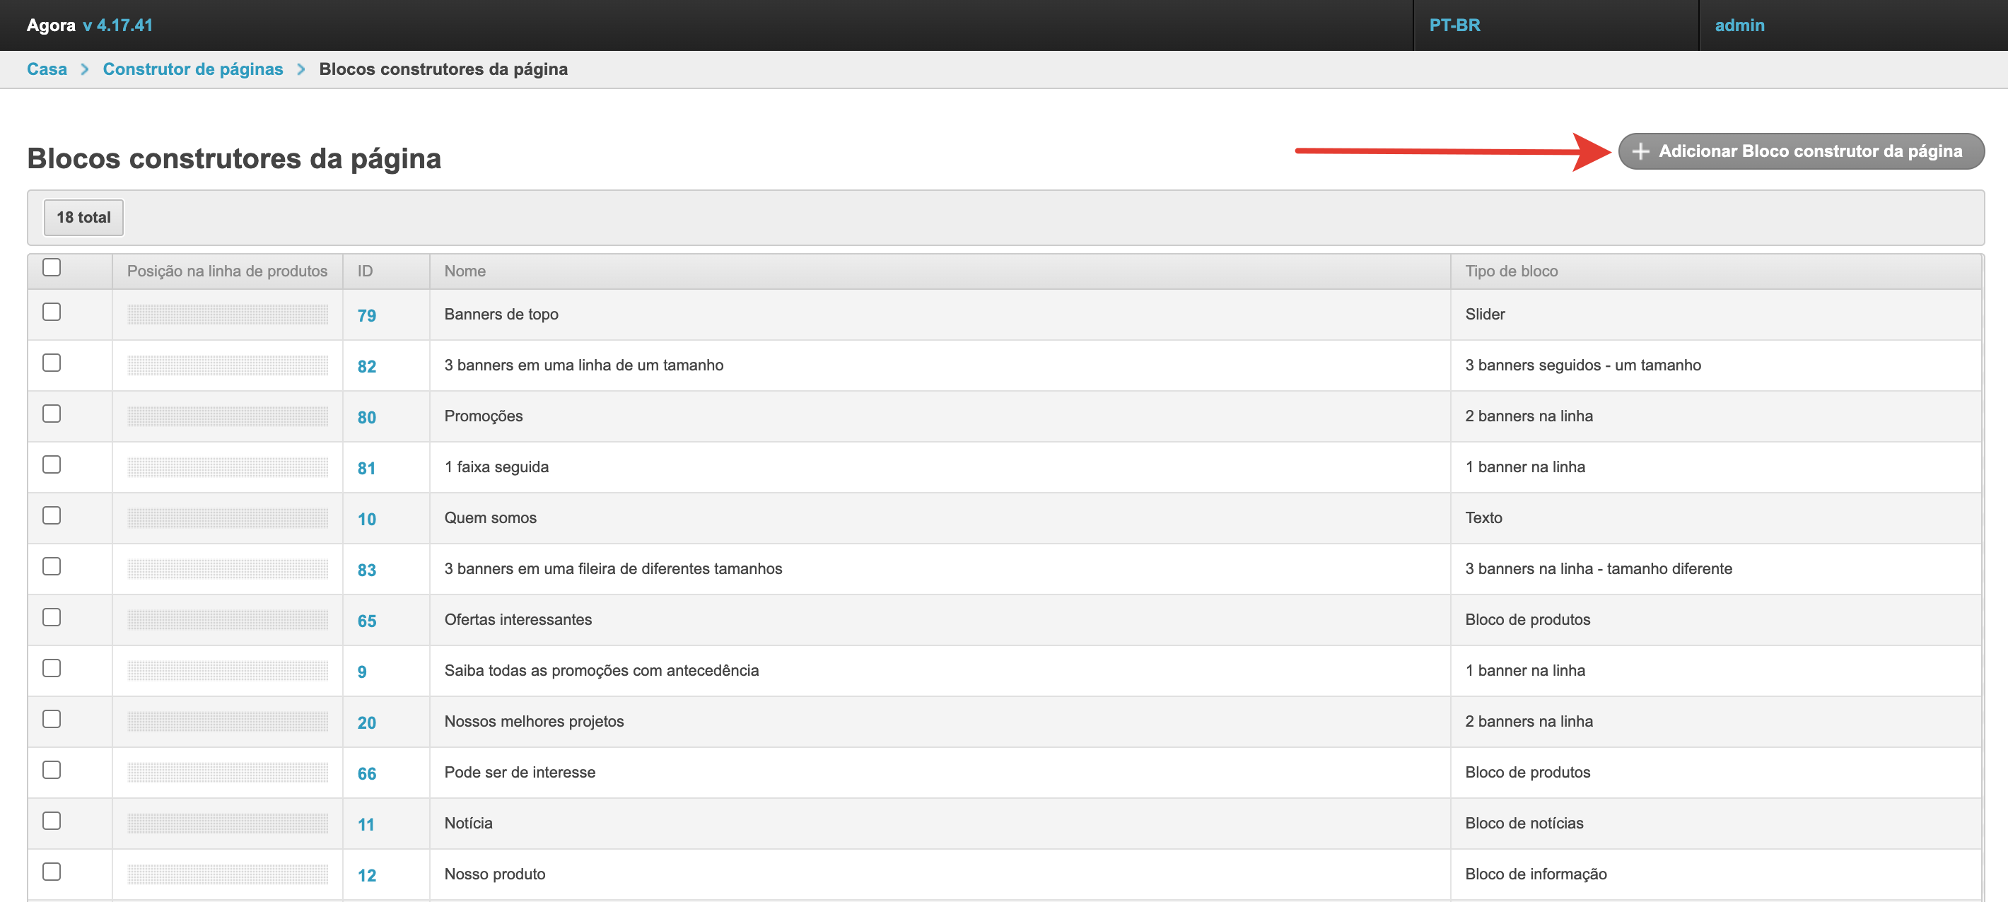Click drag handle of Promoções row
The width and height of the screenshot is (2008, 902).
228,416
